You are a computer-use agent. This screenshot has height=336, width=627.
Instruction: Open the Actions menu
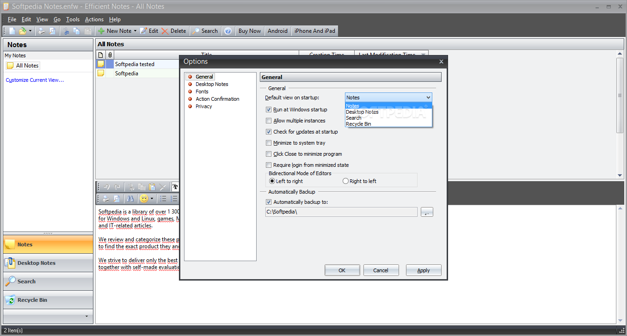pos(94,19)
